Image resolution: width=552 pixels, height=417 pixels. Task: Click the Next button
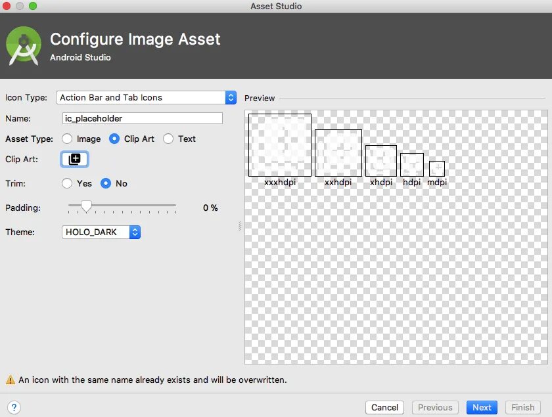click(482, 408)
